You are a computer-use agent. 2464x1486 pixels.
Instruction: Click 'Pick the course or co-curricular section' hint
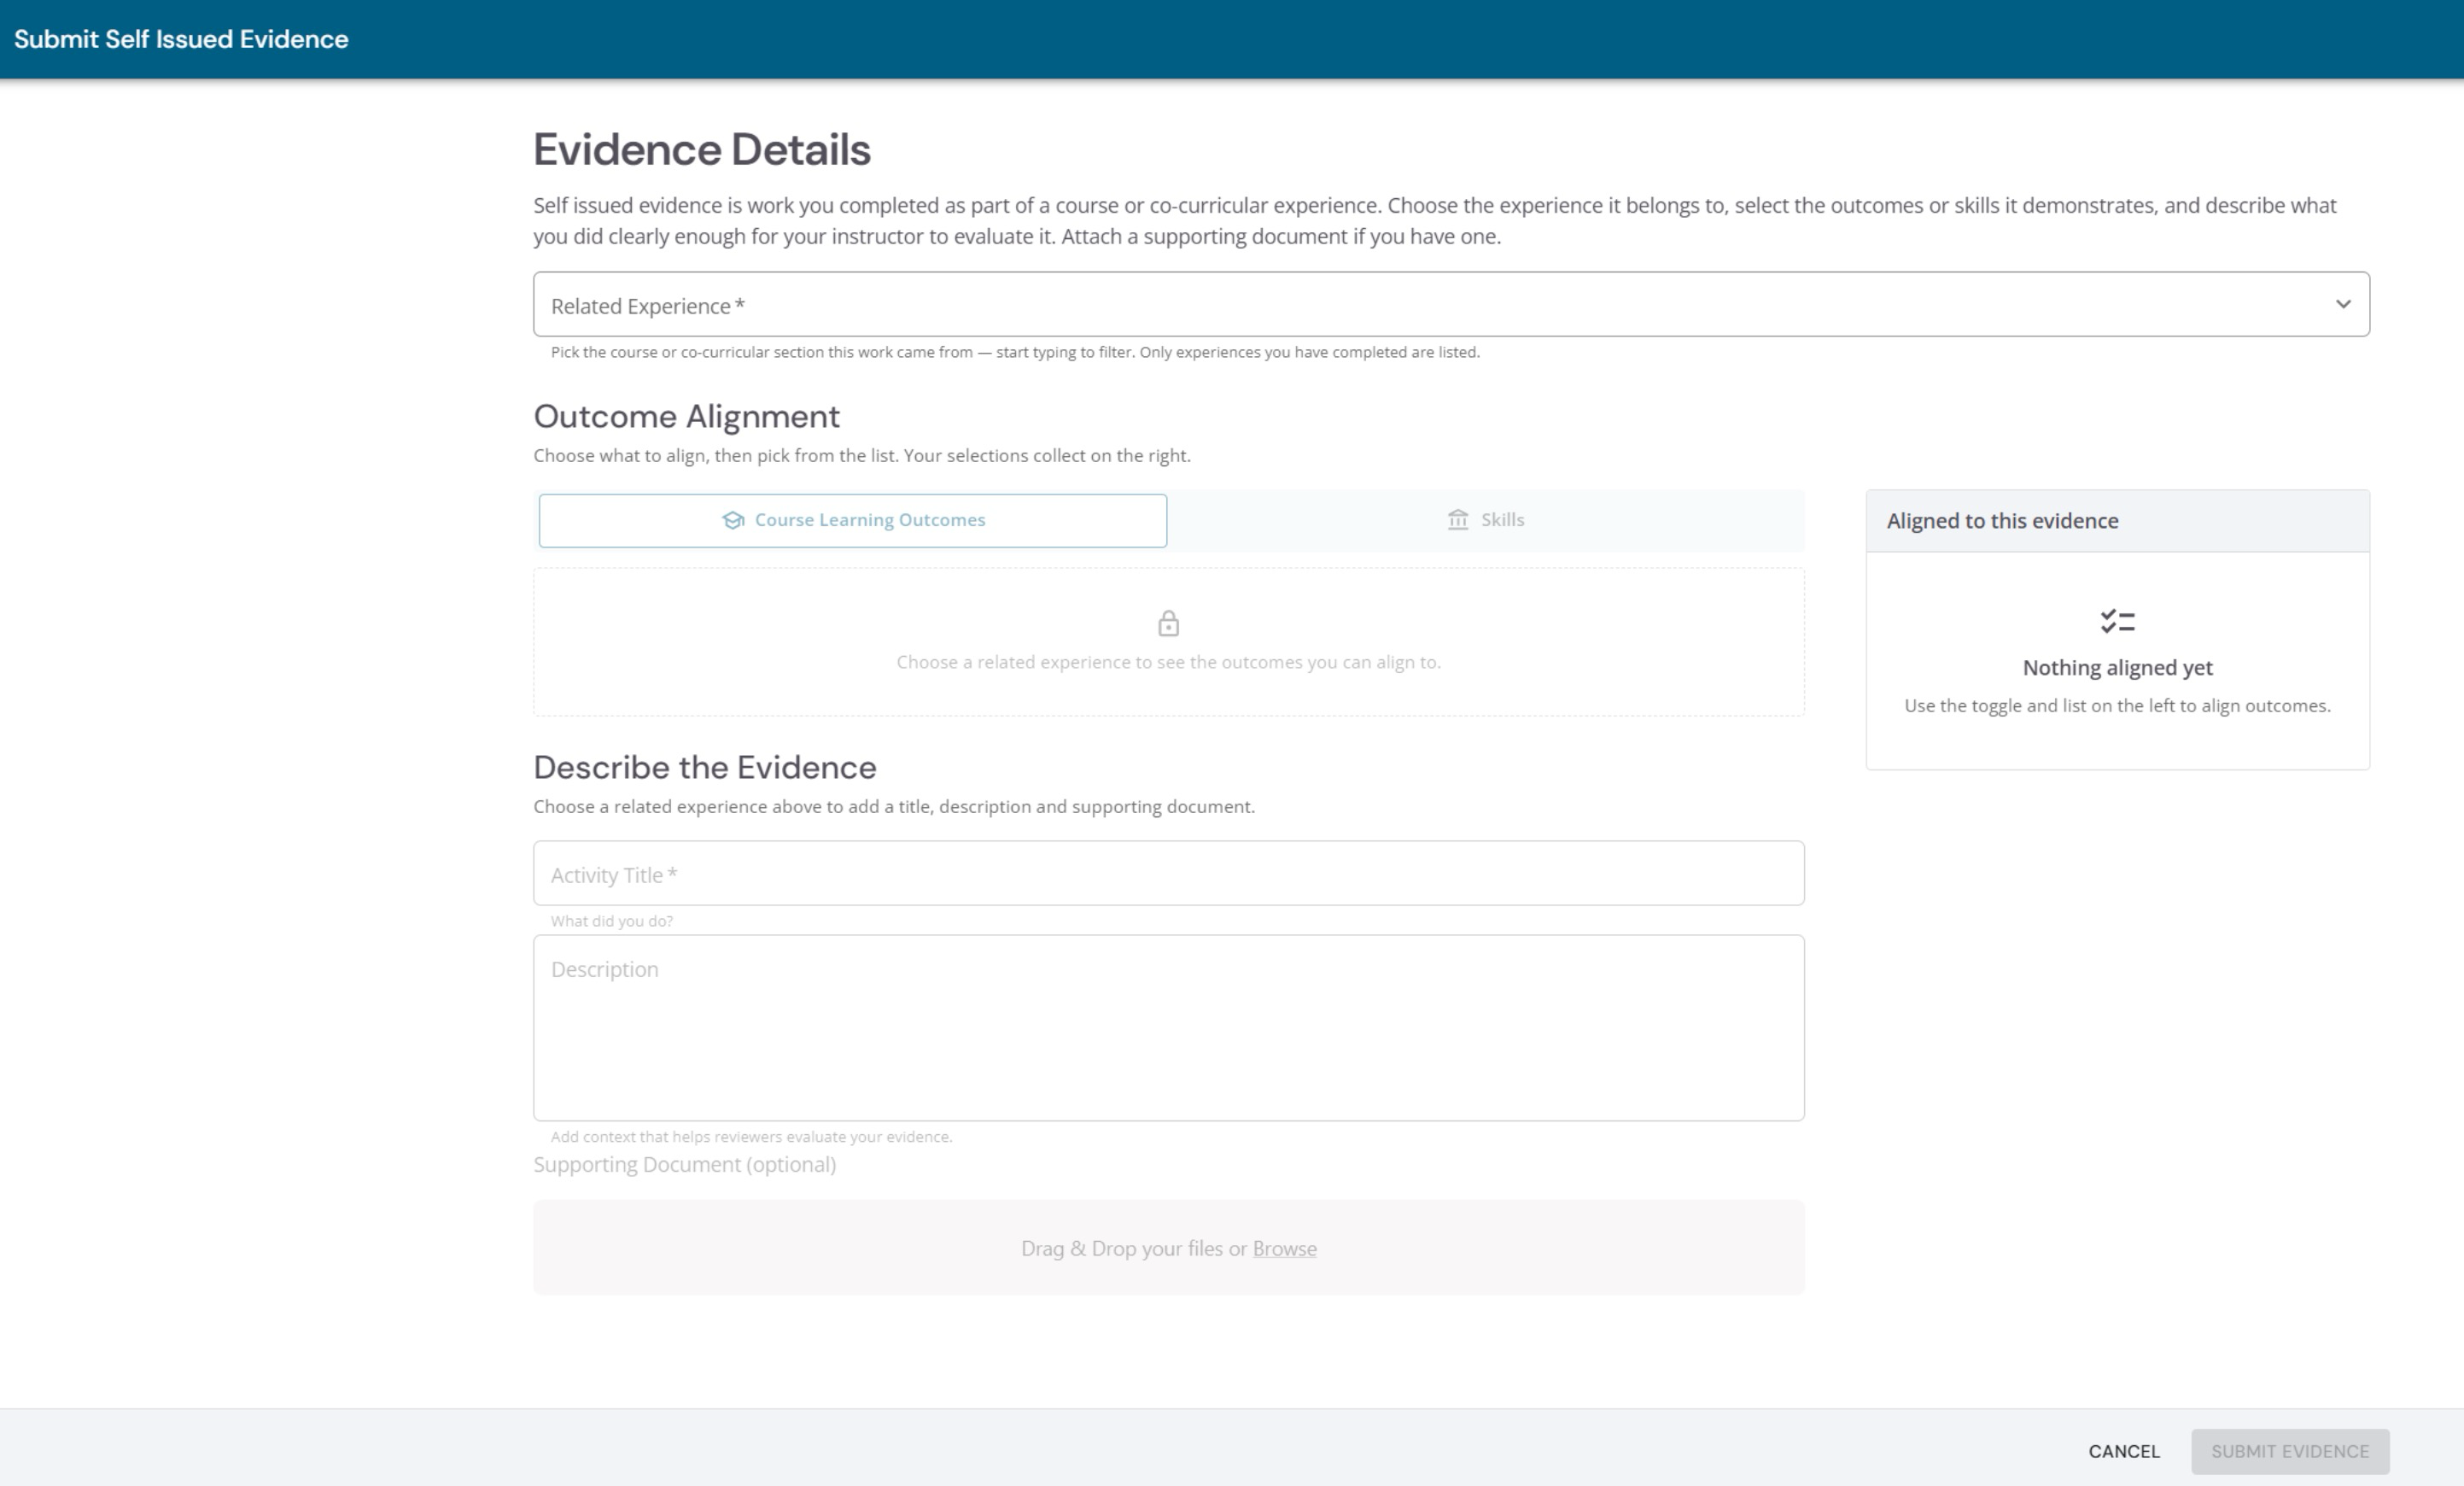tap(1015, 352)
